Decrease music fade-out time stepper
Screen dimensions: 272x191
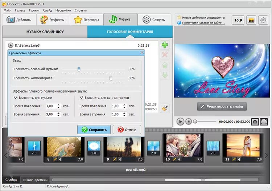(58, 115)
